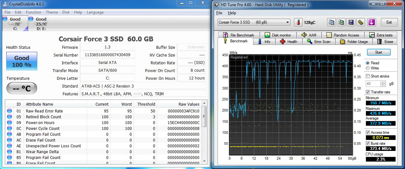The width and height of the screenshot is (405, 169).
Task: Switch to the Erase tab
Action: [385, 41]
